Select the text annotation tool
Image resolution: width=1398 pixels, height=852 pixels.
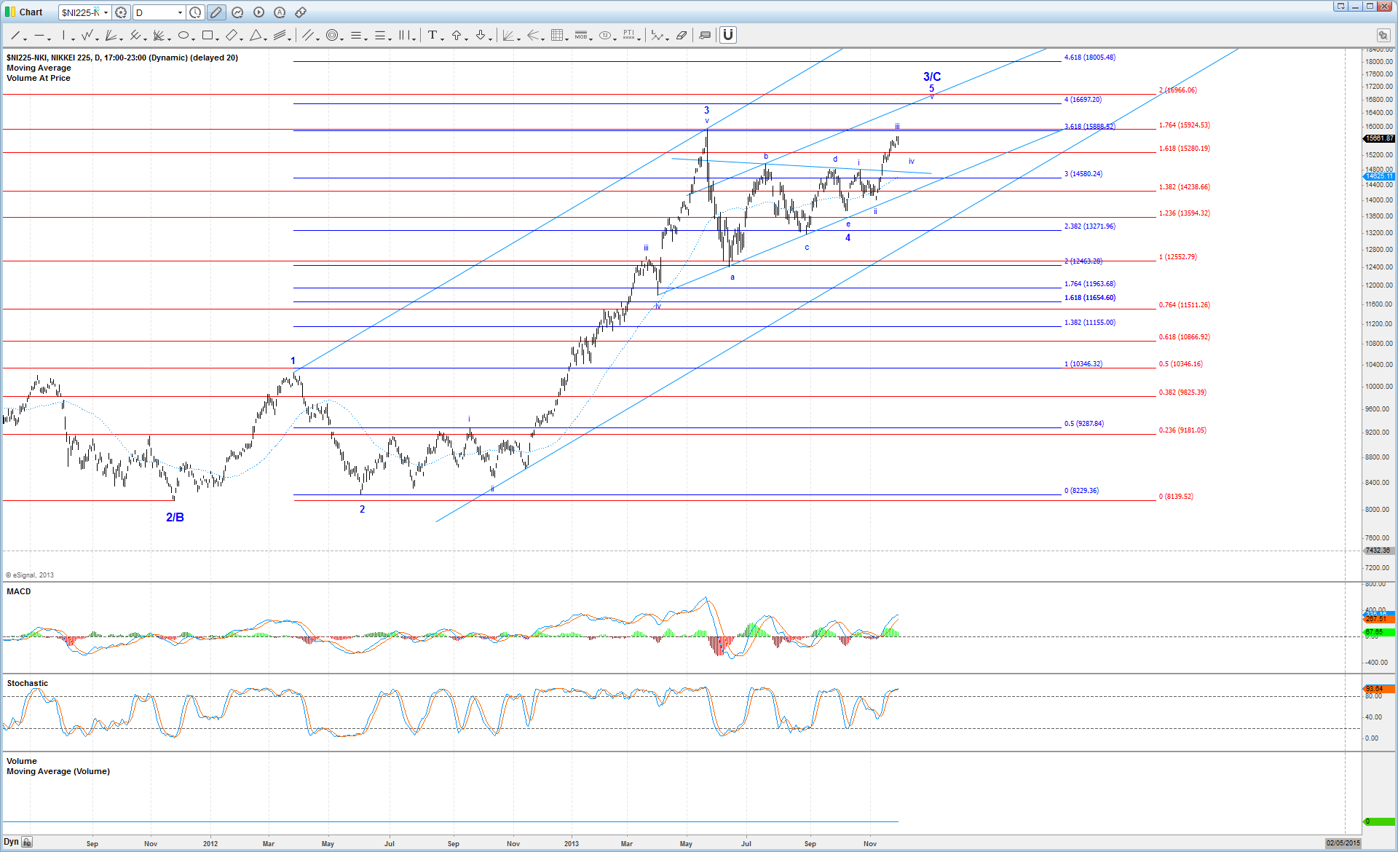click(433, 35)
